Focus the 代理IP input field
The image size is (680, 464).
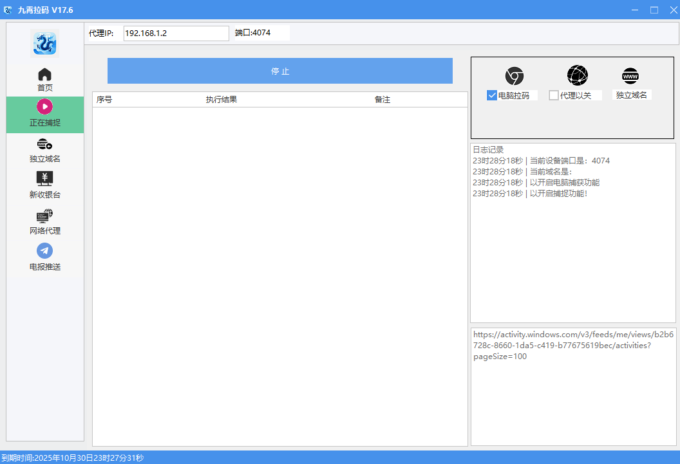tap(176, 33)
